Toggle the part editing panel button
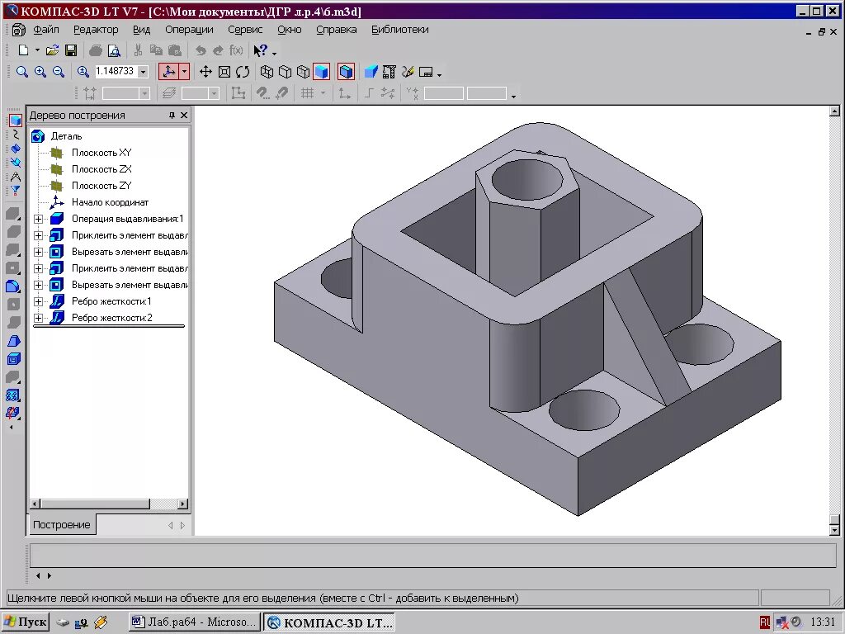The height and width of the screenshot is (634, 845). [x=15, y=121]
